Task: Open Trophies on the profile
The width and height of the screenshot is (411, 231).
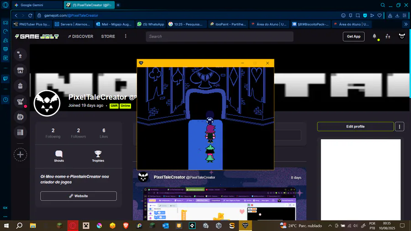Action: coord(98,156)
